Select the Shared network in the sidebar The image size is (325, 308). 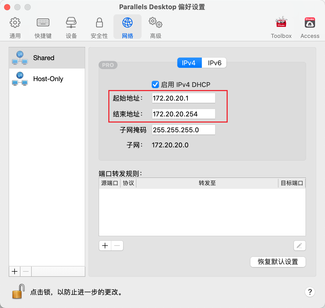point(47,58)
